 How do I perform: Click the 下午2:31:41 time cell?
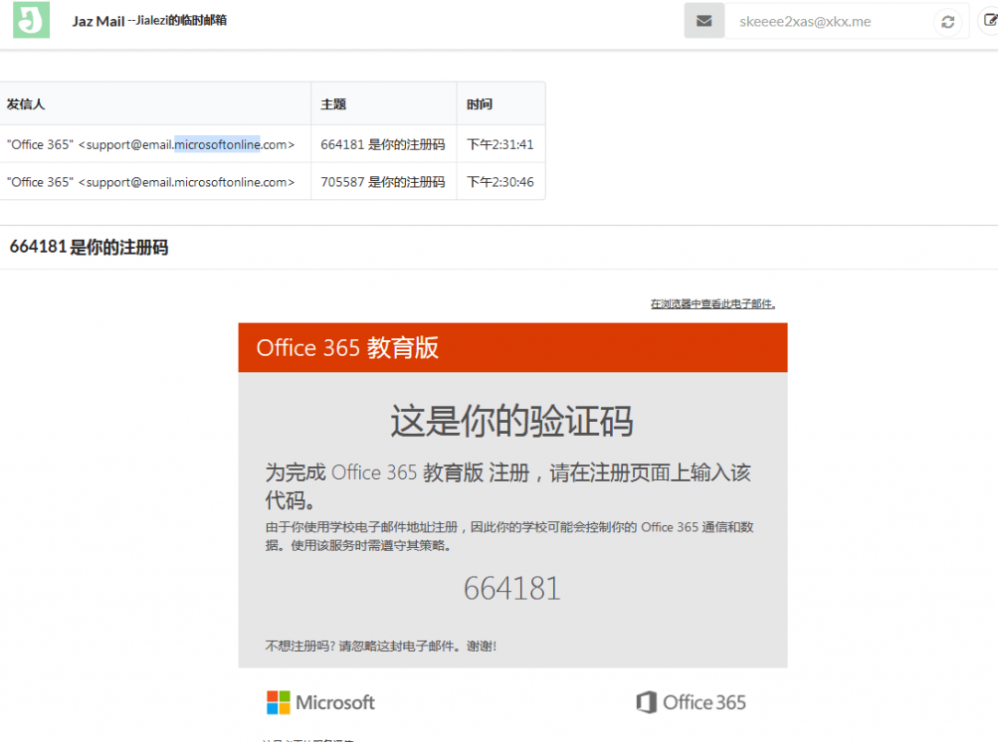[500, 144]
